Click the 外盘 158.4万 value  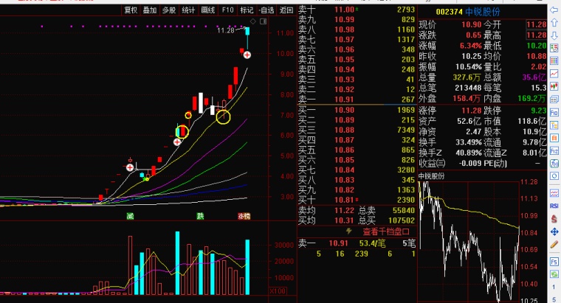click(467, 98)
